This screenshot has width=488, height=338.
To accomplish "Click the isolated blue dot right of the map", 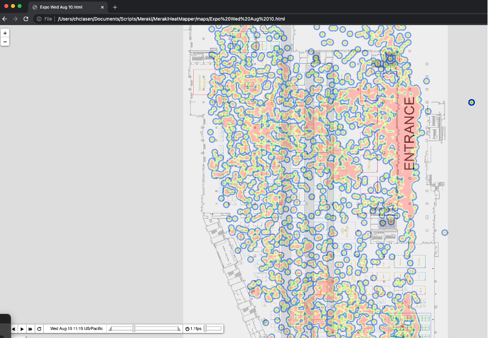I will [x=471, y=103].
